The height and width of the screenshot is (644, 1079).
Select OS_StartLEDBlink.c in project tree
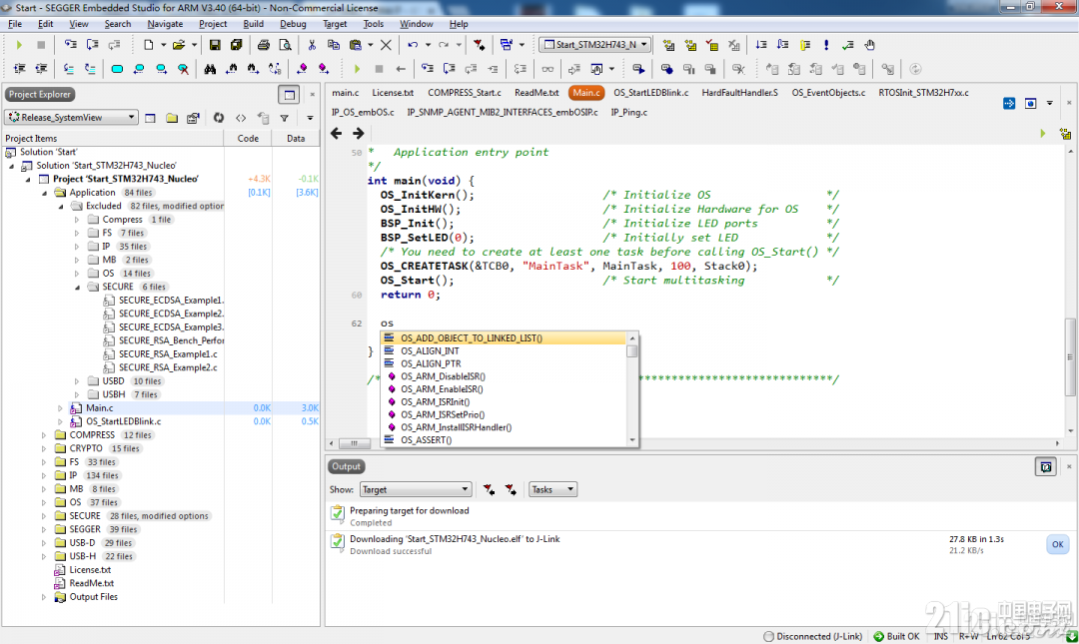124,421
